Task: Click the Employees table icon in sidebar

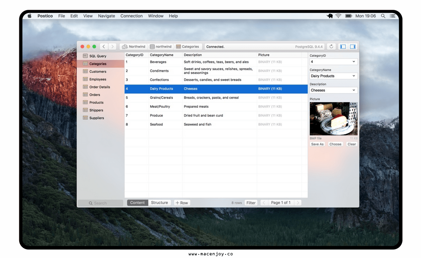Action: click(x=85, y=79)
